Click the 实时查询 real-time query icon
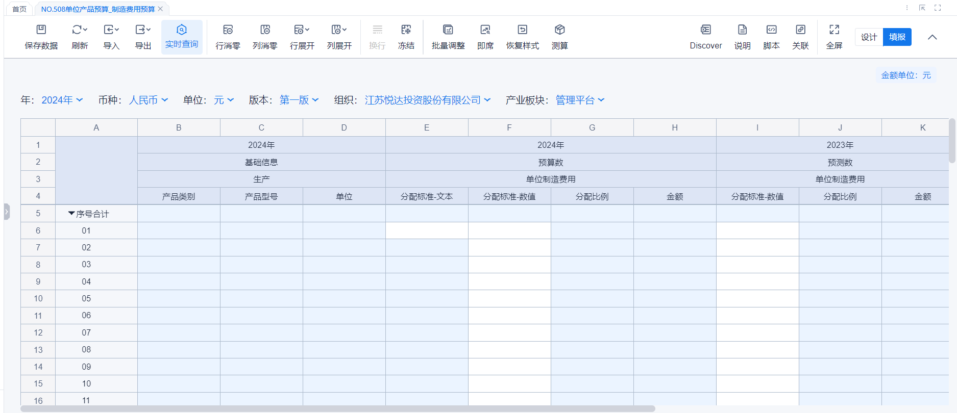957x413 pixels. [x=182, y=30]
